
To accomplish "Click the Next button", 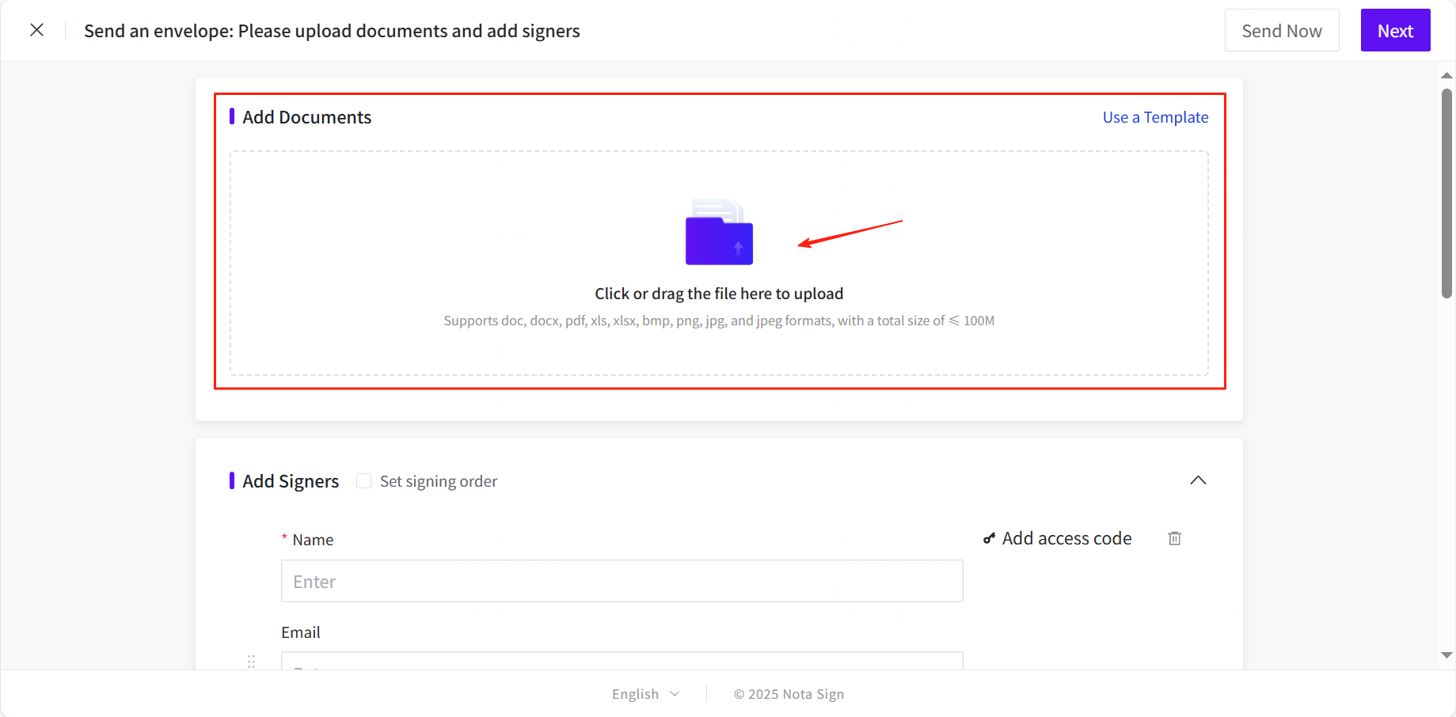I will (1395, 31).
